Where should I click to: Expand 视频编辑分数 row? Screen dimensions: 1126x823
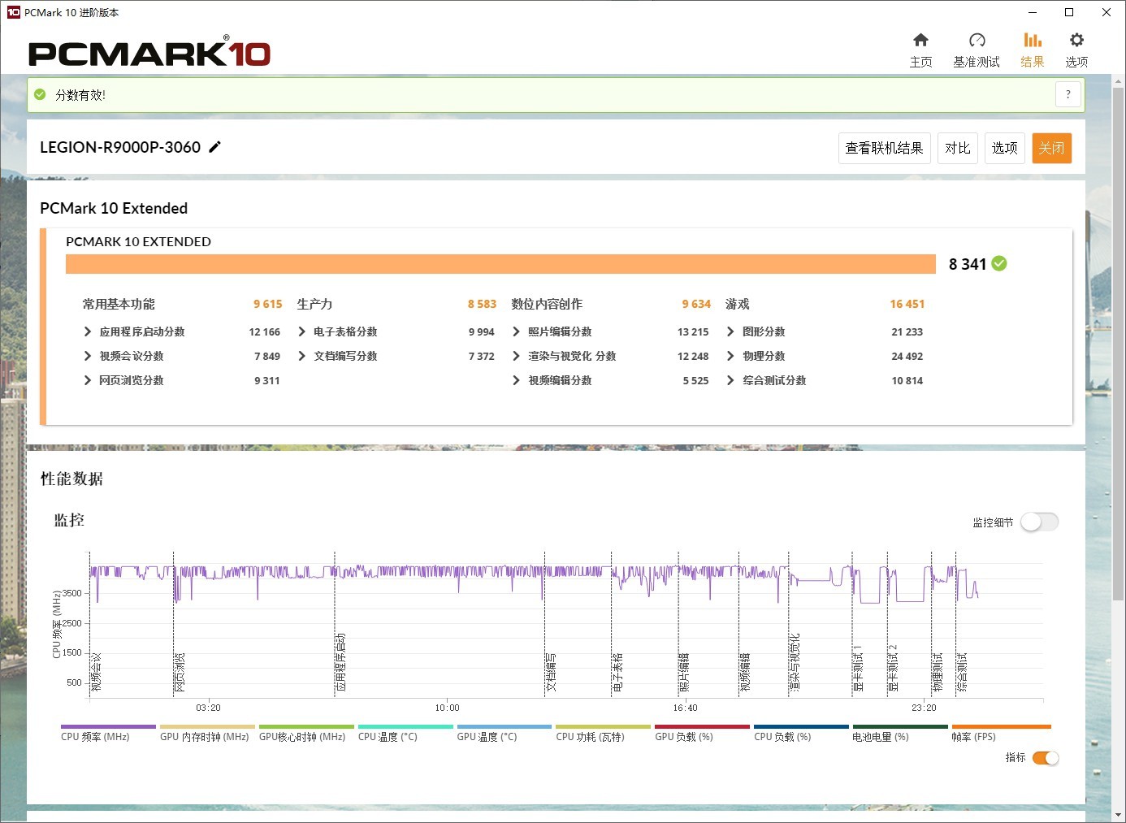517,380
